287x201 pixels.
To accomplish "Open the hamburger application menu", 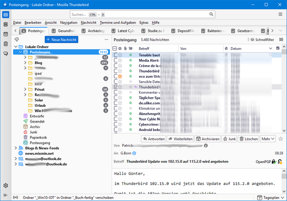I will point(280,14).
